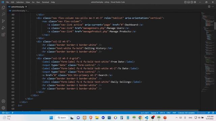Expand the breadcrumb ellipsis after adminPanel.php

pos(28,11)
